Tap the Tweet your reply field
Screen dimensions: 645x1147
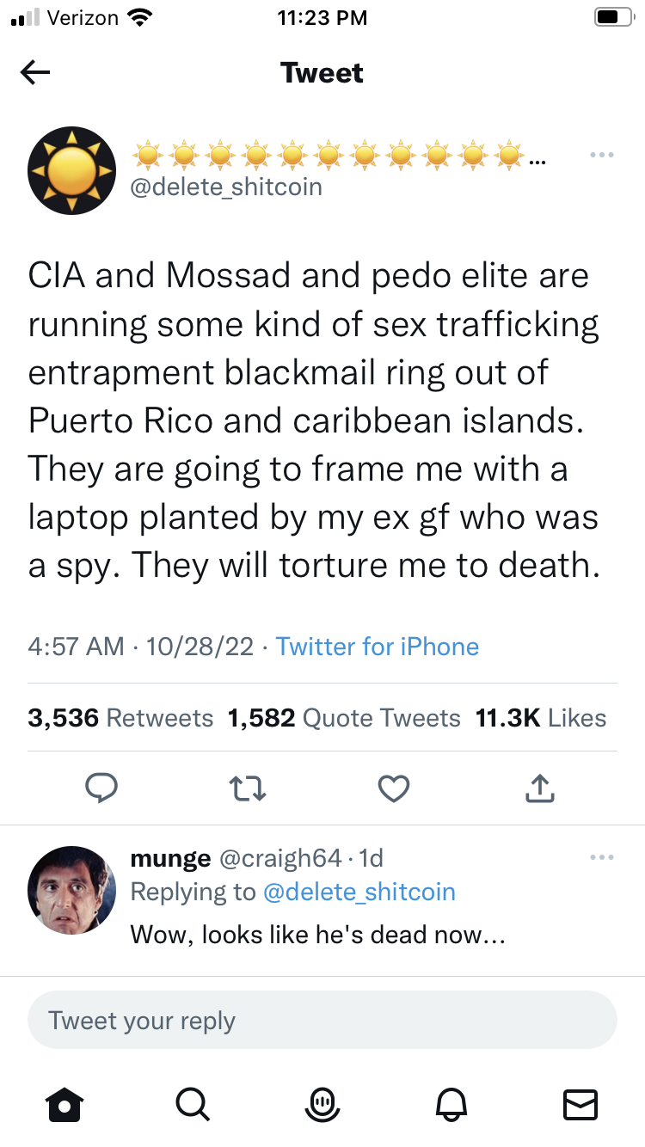[322, 1021]
